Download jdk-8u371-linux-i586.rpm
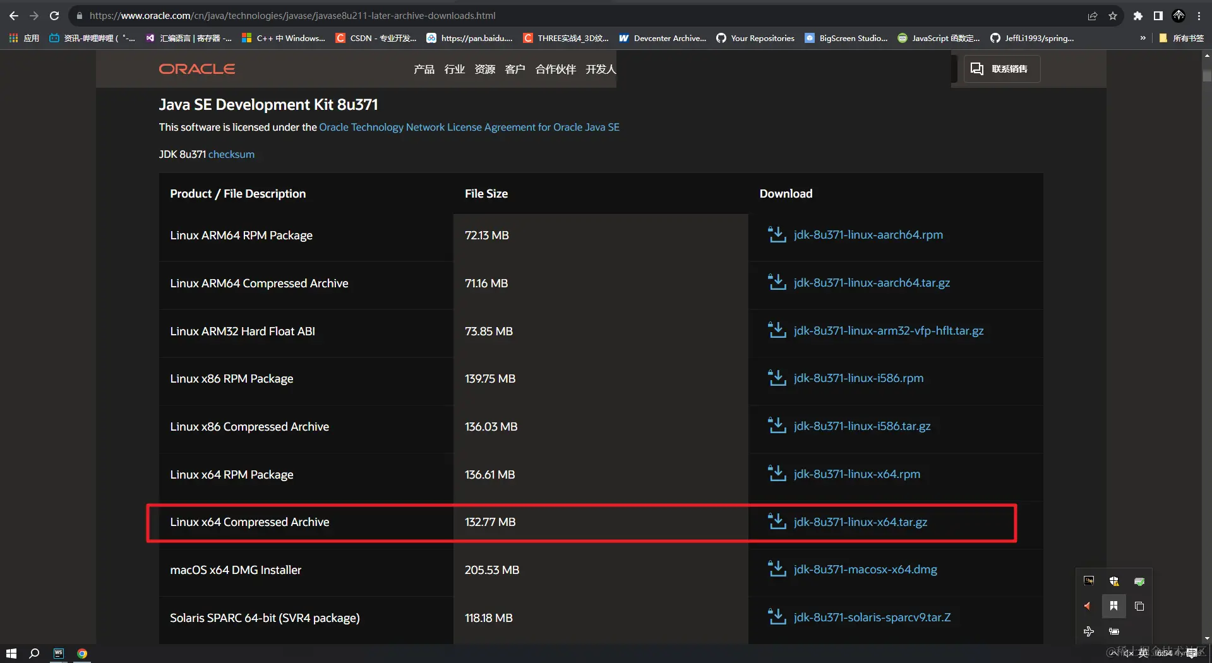This screenshot has width=1212, height=663. click(x=858, y=378)
